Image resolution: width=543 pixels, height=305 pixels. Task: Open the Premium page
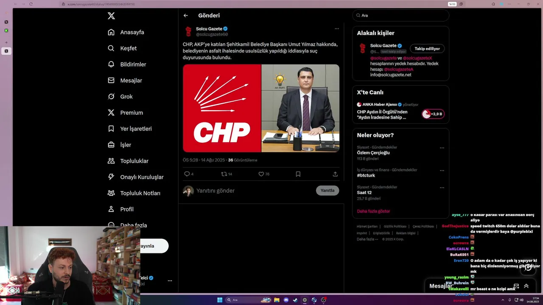point(125,113)
